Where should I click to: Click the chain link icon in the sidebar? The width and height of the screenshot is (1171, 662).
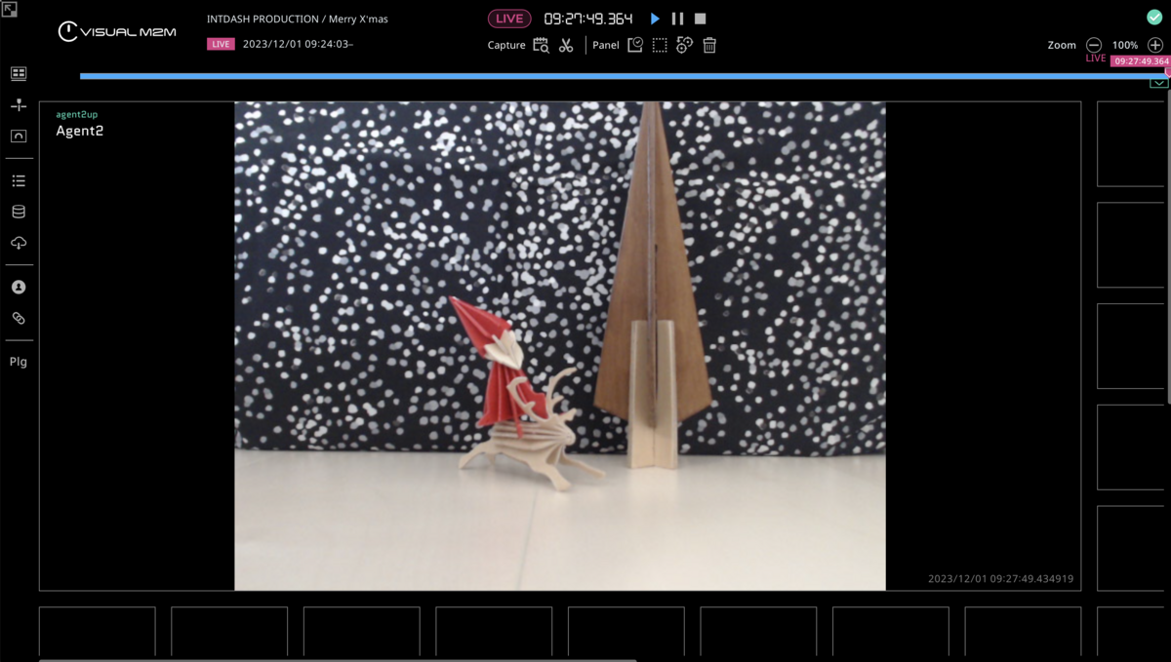(x=19, y=318)
